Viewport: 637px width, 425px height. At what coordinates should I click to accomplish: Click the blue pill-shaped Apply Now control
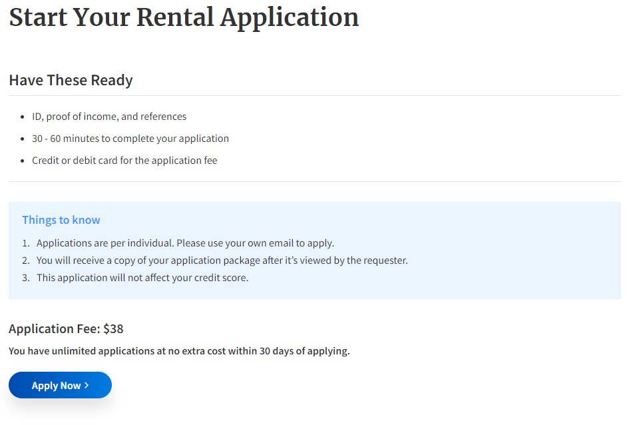pyautogui.click(x=60, y=385)
